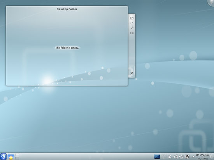214x160 pixels.
Task: Open the notifications info icon in tray
Action: click(x=163, y=157)
